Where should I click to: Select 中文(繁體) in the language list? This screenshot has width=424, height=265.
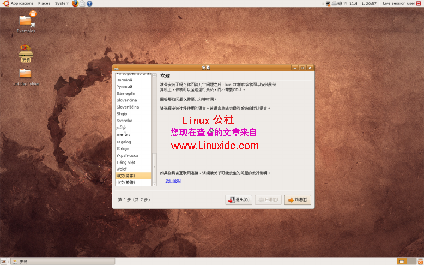tap(133, 183)
